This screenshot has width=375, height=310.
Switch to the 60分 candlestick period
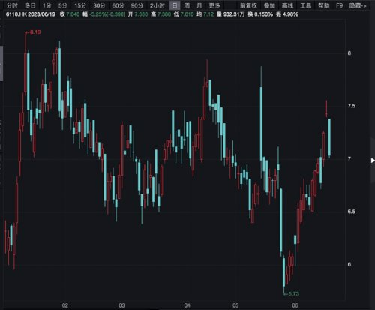(x=118, y=5)
